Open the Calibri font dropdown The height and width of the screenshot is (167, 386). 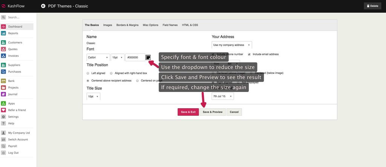tap(98, 57)
